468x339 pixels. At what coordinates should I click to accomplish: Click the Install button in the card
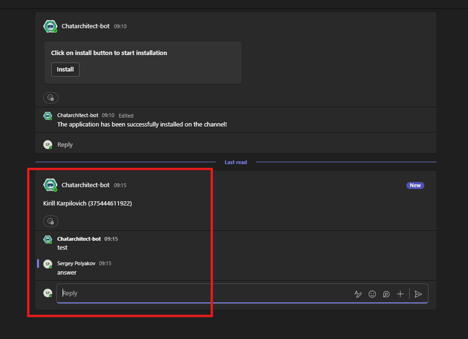click(65, 70)
